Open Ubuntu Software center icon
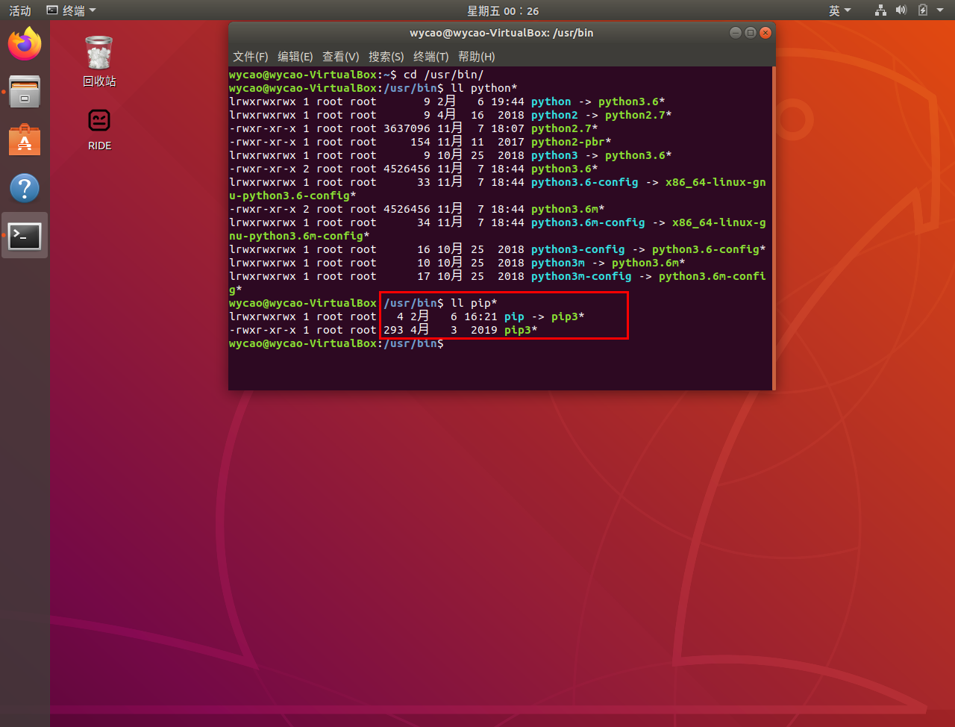This screenshot has width=955, height=727. coord(25,140)
